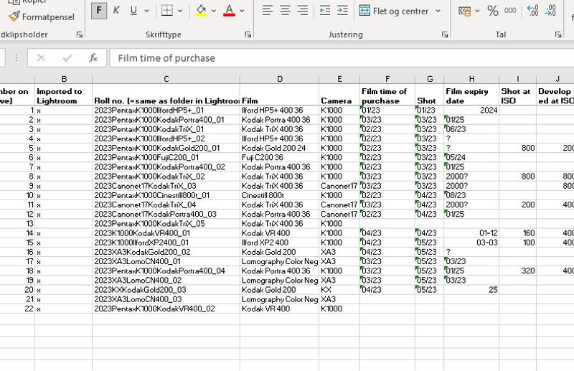Viewport: 574px width, 371px height.
Task: Select 'Imported to Lightroom' header cell
Action: (x=64, y=95)
